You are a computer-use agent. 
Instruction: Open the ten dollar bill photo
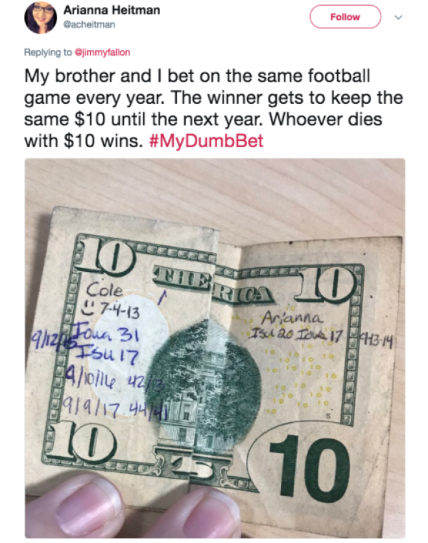215,348
